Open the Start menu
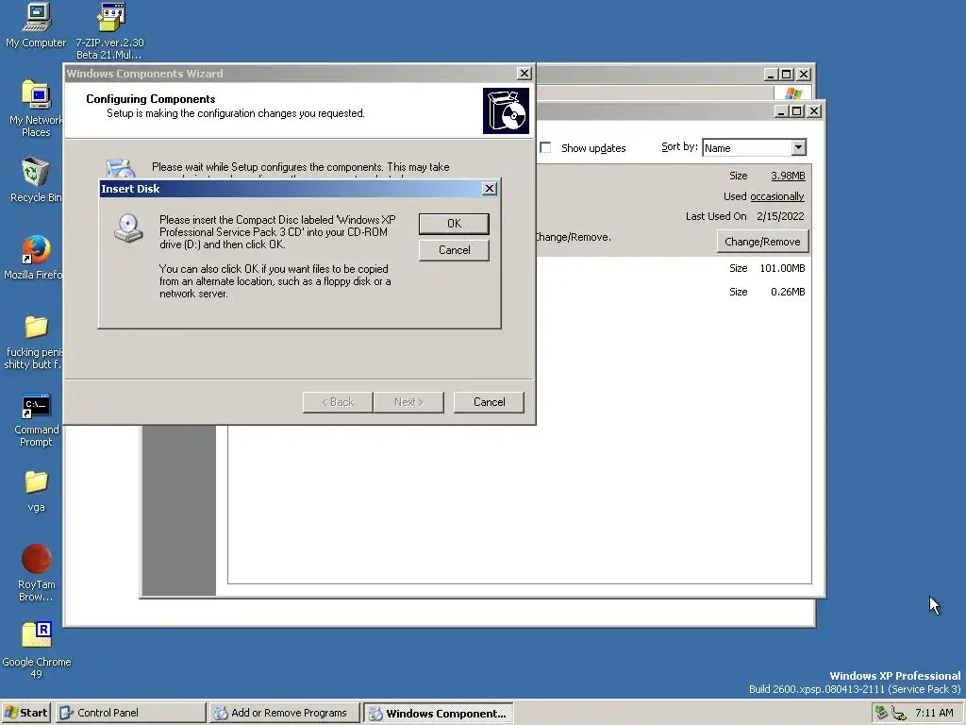Image resolution: width=966 pixels, height=725 pixels. click(25, 713)
